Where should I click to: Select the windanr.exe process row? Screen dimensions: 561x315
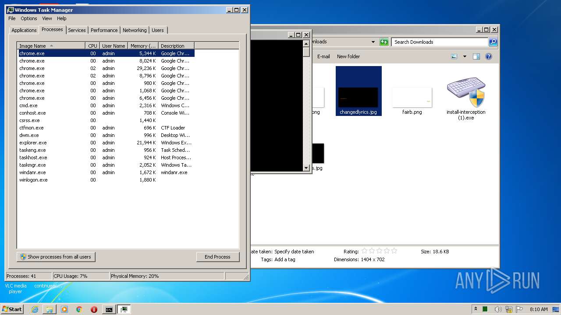click(106, 172)
